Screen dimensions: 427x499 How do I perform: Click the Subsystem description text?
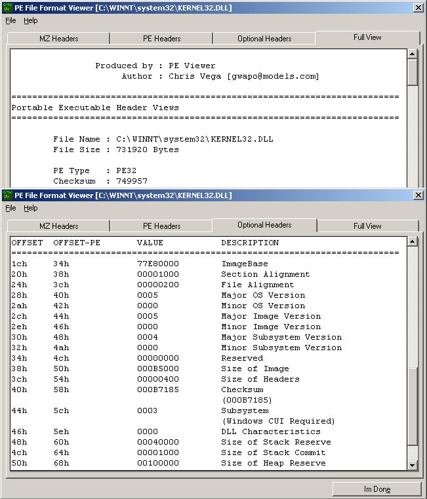[245, 411]
